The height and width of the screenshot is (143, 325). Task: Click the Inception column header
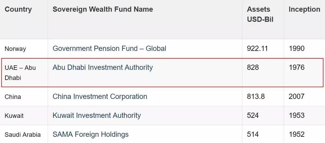tap(304, 9)
